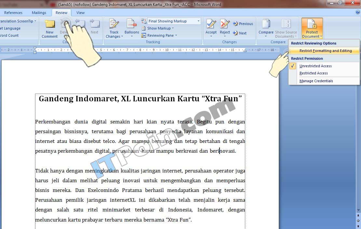Click the Show Markup icon
Viewport: 361px width, 229px height.
(144, 28)
